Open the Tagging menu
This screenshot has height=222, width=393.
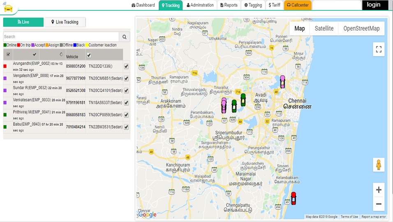click(x=253, y=5)
